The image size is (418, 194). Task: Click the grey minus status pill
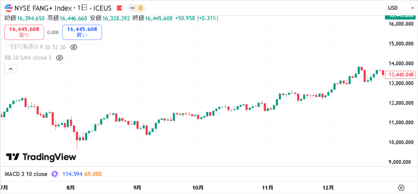coord(132,8)
